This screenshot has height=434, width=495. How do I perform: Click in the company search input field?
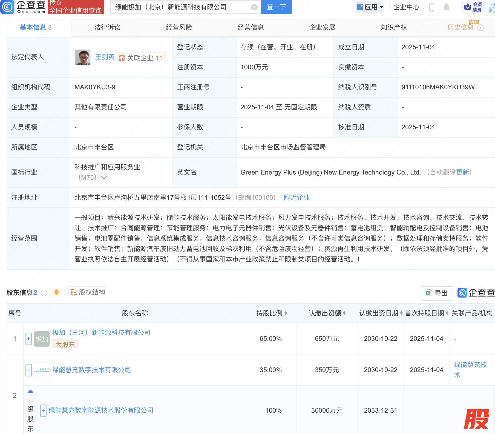[181, 7]
